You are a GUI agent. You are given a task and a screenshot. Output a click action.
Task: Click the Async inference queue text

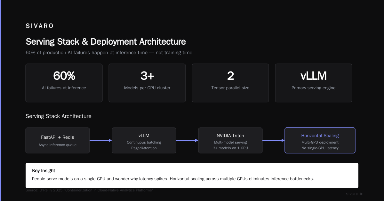pyautogui.click(x=58, y=145)
